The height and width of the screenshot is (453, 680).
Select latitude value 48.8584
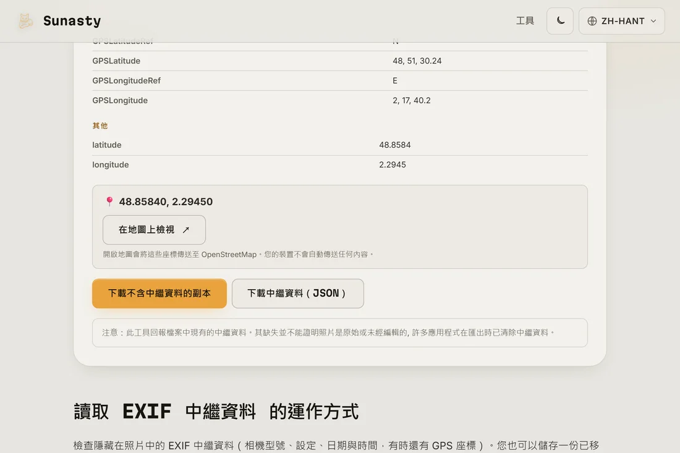click(394, 145)
